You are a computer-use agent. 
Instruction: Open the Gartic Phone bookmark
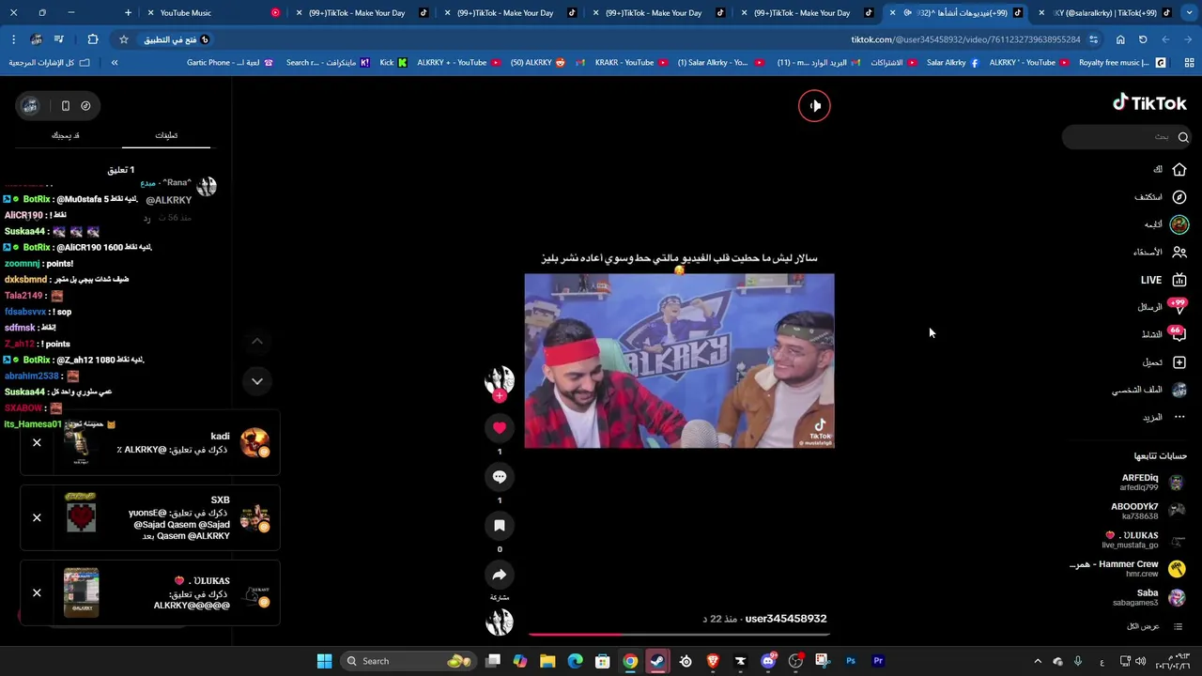coord(230,63)
